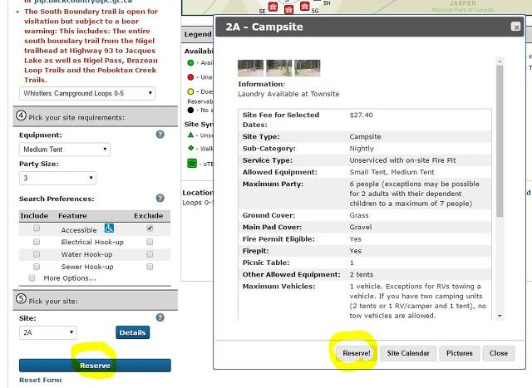Click the $27.40 site fee value
The width and height of the screenshot is (532, 388).
coord(361,115)
